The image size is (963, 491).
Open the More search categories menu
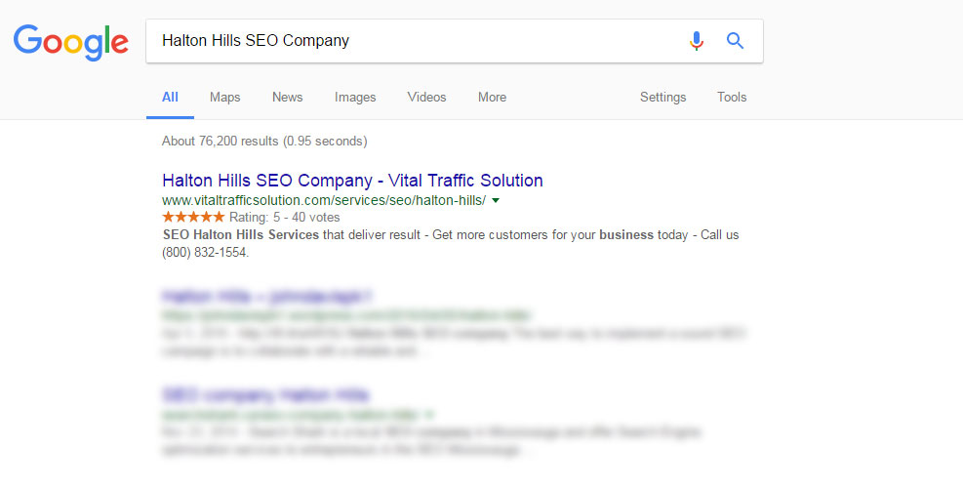pos(492,97)
